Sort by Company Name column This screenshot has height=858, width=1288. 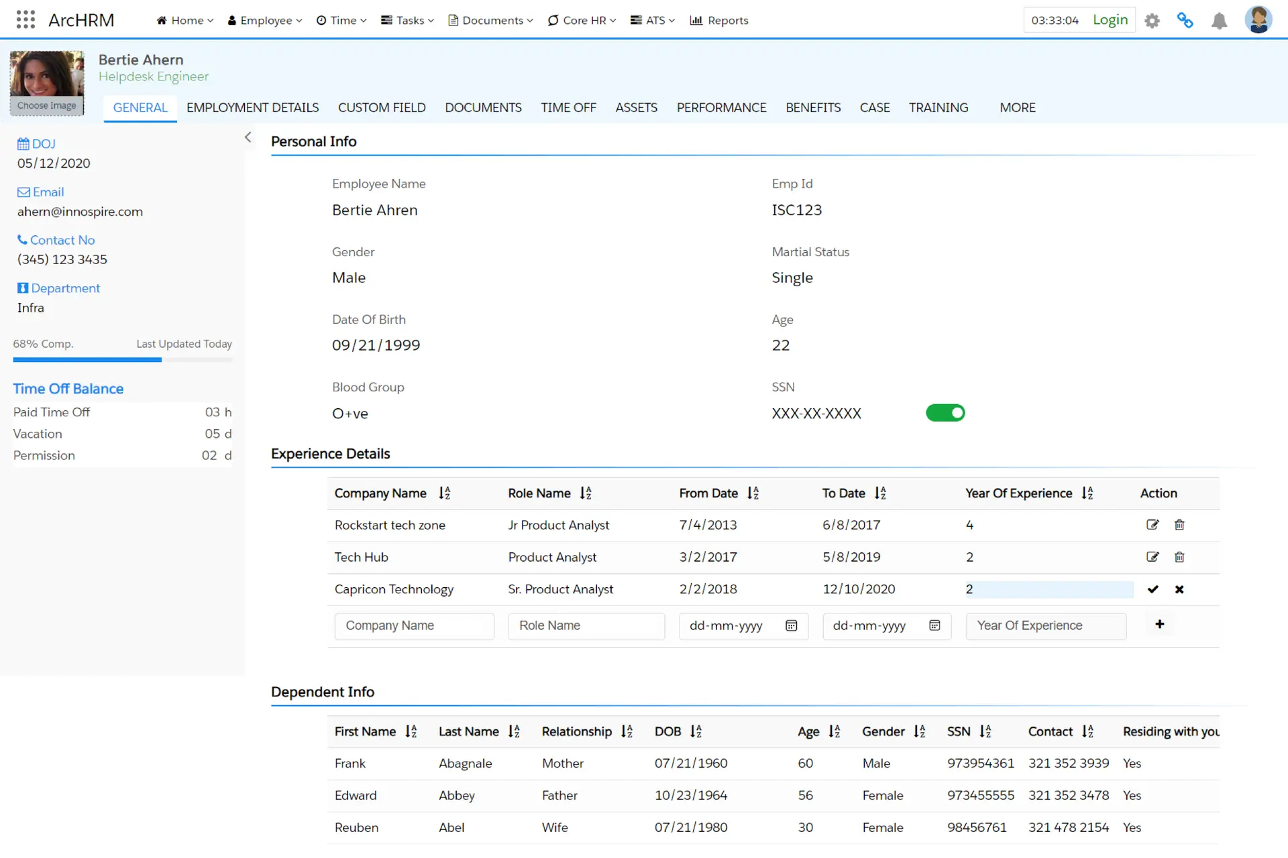click(x=444, y=493)
